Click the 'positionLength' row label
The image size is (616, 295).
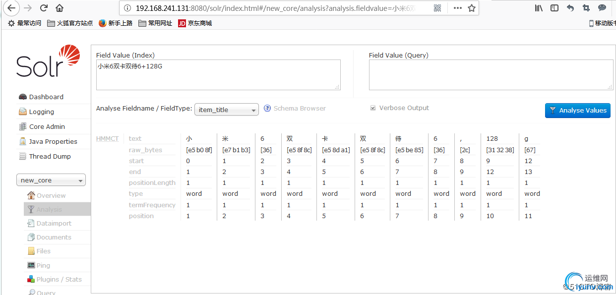[x=152, y=182]
